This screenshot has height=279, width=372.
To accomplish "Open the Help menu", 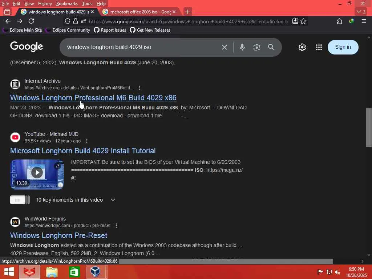I will pos(101,4).
